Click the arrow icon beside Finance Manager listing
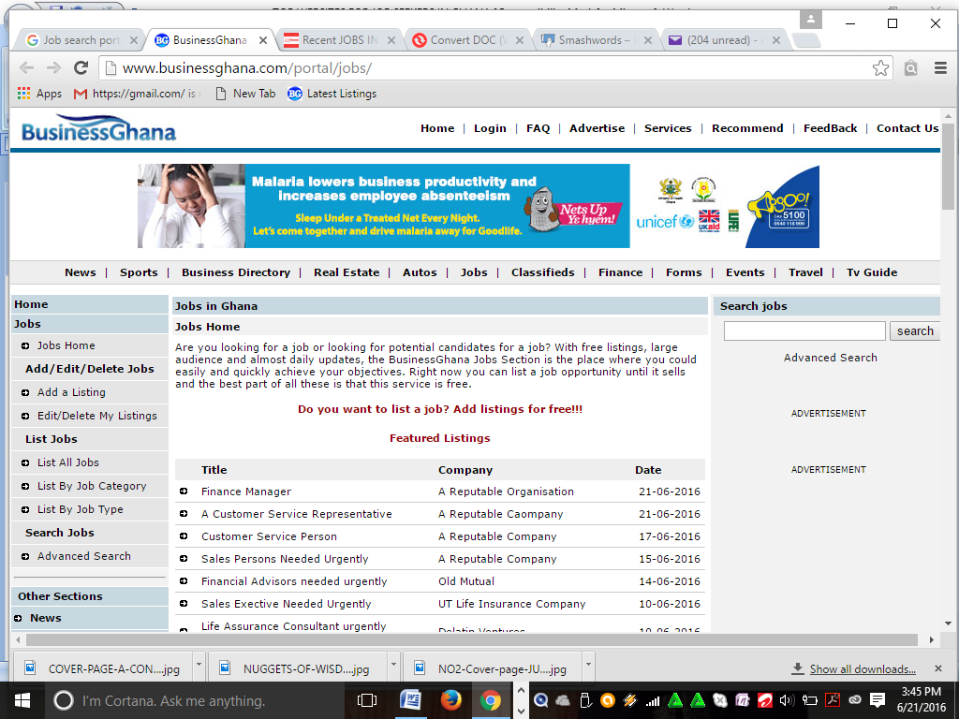The height and width of the screenshot is (719, 959). [184, 492]
